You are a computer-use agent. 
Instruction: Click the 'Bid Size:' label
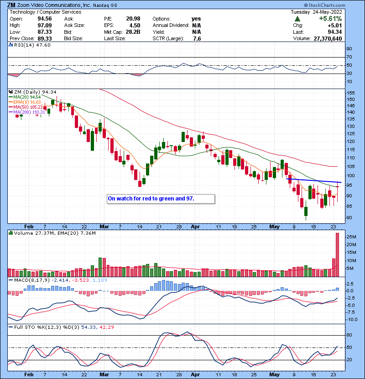[x=73, y=39]
